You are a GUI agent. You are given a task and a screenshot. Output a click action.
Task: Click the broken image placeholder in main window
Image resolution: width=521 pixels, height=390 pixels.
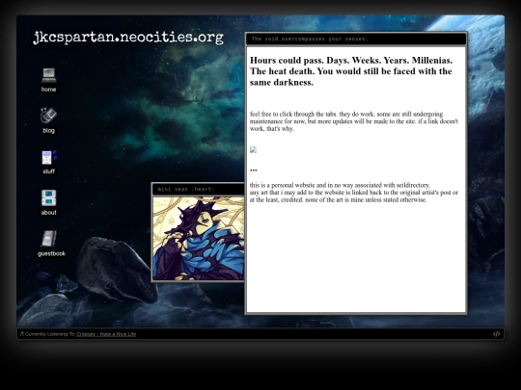[253, 149]
